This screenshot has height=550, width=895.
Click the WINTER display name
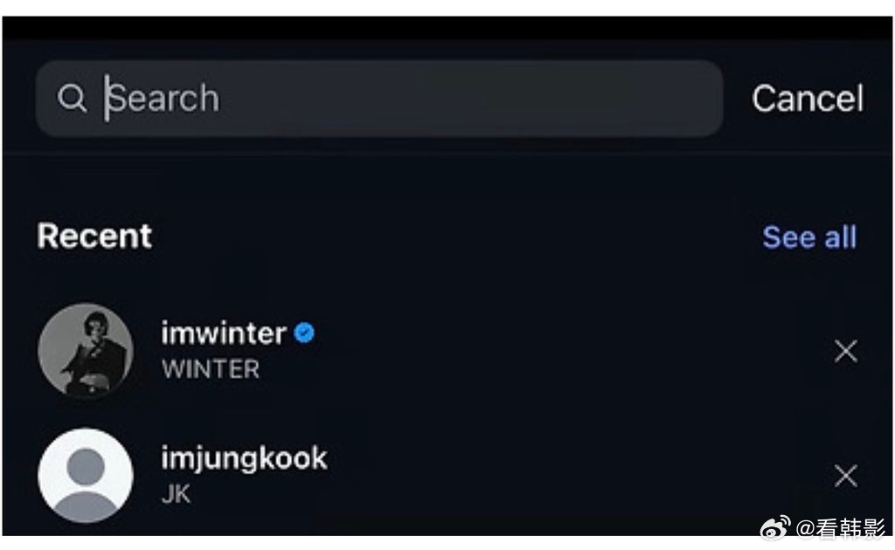pos(211,368)
